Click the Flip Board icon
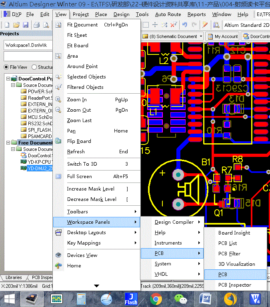 tap(58, 141)
